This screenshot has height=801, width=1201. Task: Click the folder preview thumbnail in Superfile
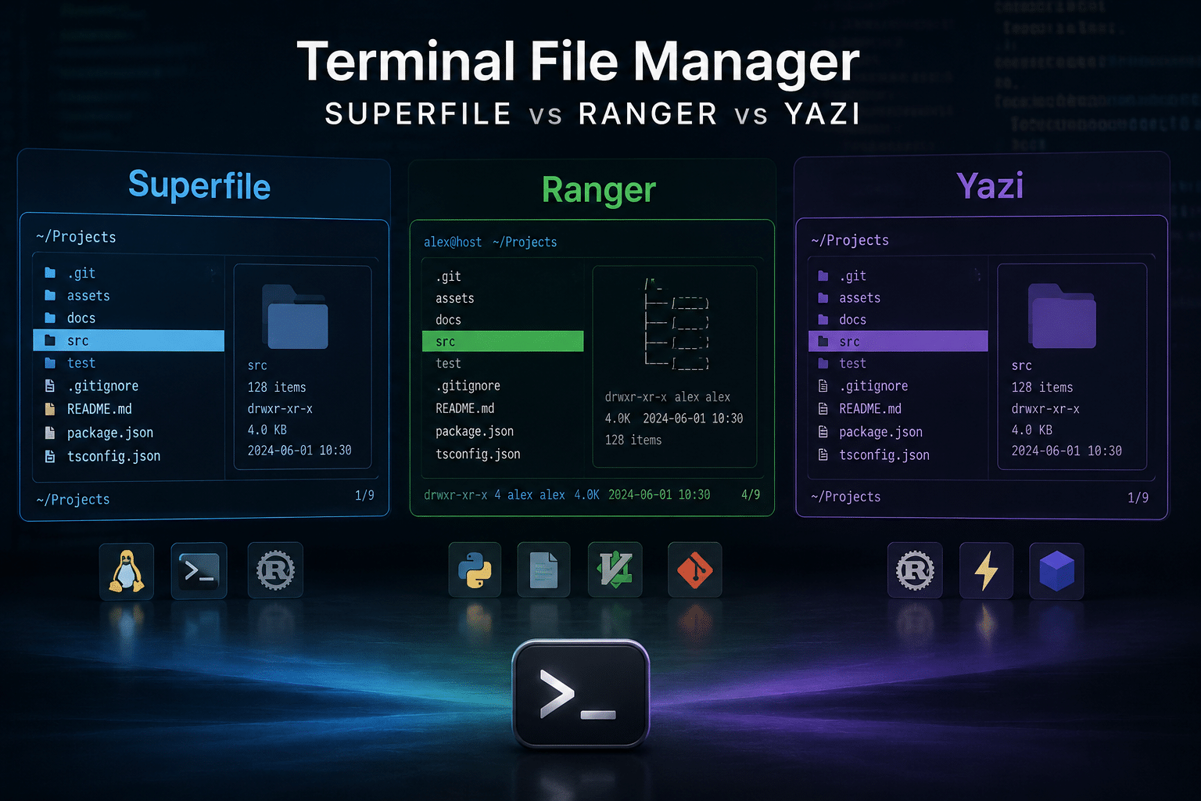(295, 317)
